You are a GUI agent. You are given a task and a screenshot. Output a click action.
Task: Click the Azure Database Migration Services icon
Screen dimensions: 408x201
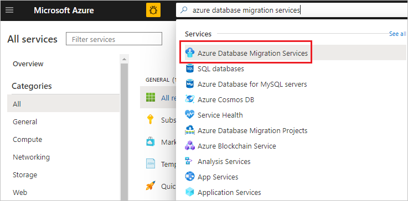[190, 53]
